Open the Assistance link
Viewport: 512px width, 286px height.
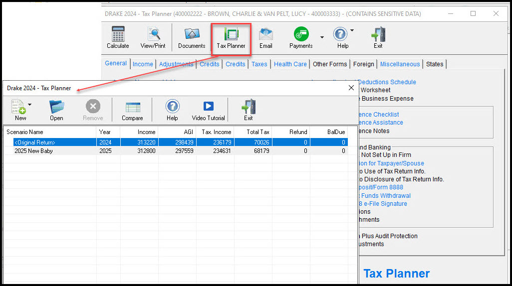pos(381,123)
